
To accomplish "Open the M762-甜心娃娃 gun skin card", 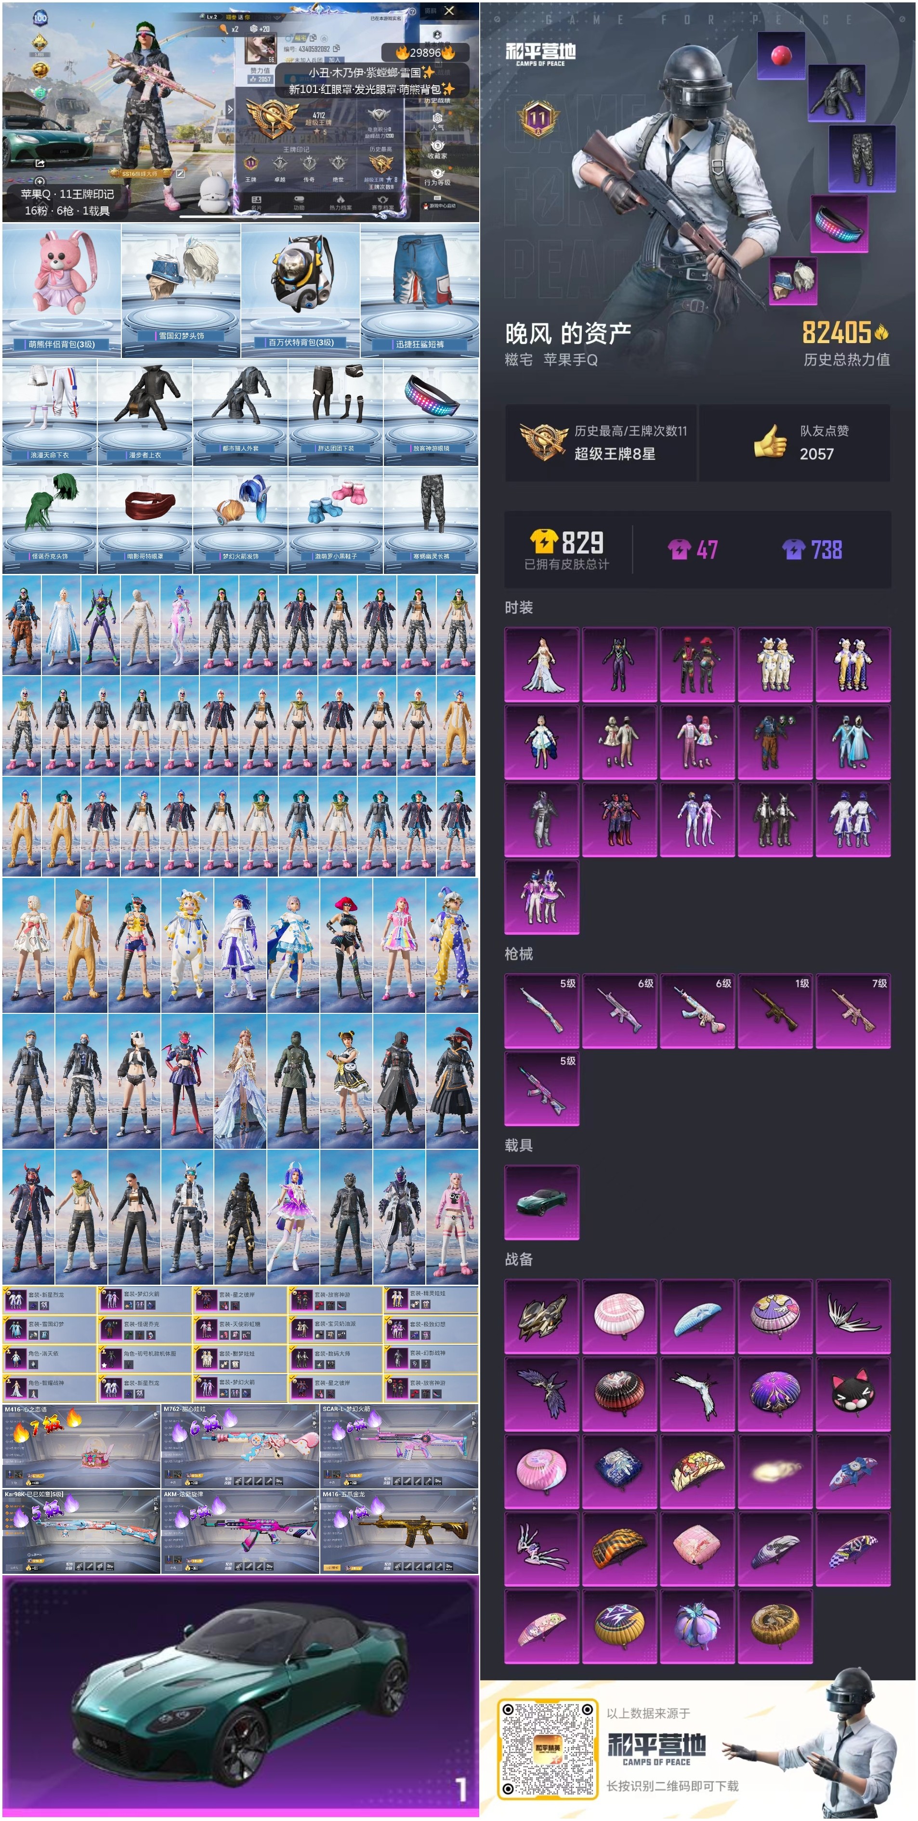I will tap(240, 1446).
